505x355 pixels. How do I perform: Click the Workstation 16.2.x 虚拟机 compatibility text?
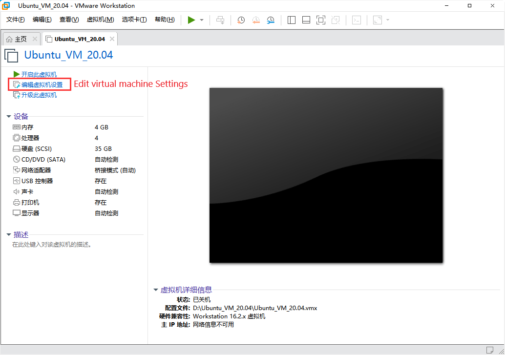(229, 316)
